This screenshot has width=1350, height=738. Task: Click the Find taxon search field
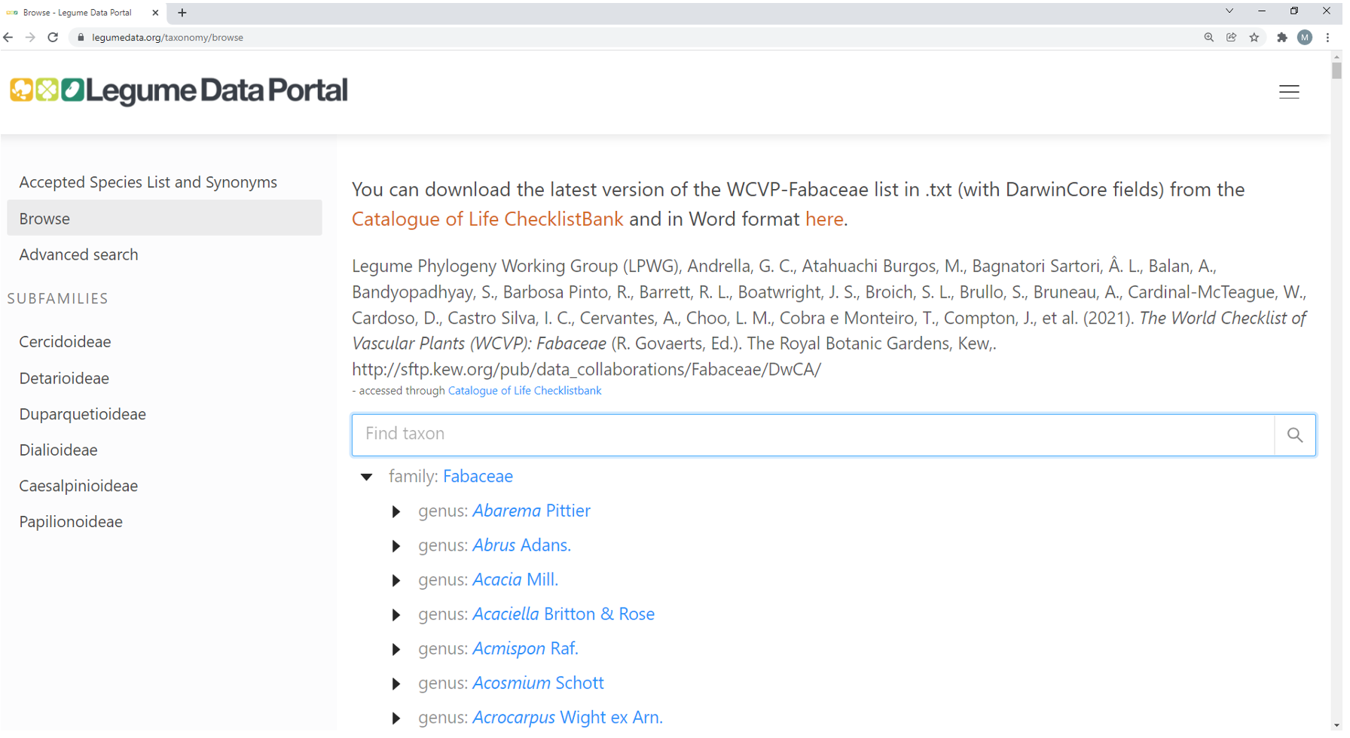[812, 435]
